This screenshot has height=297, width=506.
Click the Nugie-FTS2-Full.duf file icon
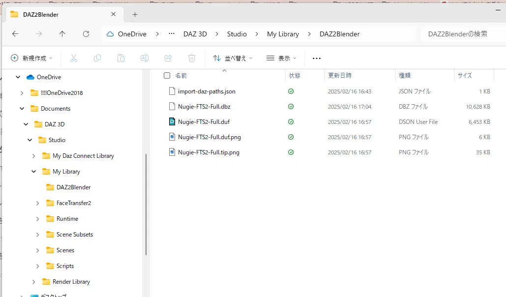click(x=172, y=122)
